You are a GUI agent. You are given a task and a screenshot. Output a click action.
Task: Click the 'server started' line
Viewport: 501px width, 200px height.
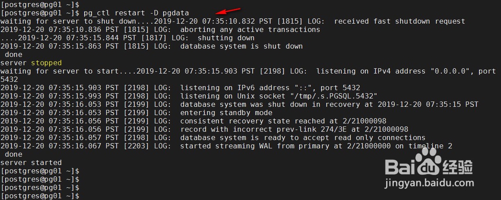[31, 162]
